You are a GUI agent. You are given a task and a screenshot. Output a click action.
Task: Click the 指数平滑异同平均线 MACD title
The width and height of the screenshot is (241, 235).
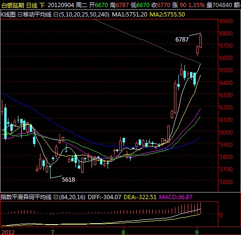(26, 197)
